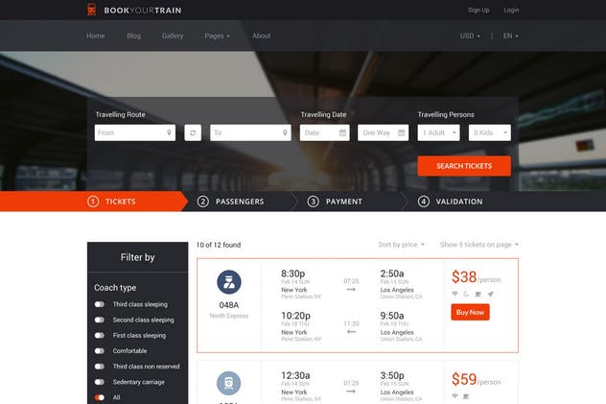The height and width of the screenshot is (404, 606).
Task: Click the BookYourTrain train logo icon
Action: 92,10
